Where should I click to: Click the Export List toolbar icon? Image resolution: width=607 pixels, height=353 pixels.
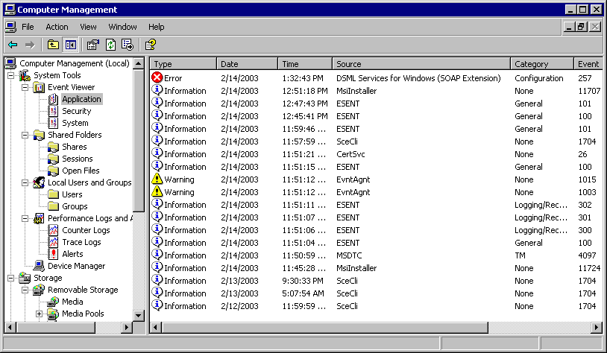(x=128, y=45)
